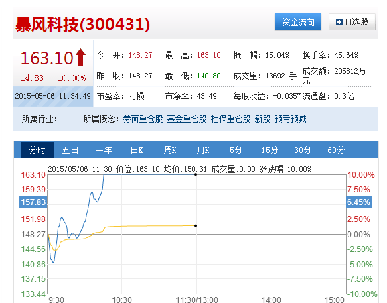
Task: Click the 每股收益 value -0.0357
Action: 287,96
